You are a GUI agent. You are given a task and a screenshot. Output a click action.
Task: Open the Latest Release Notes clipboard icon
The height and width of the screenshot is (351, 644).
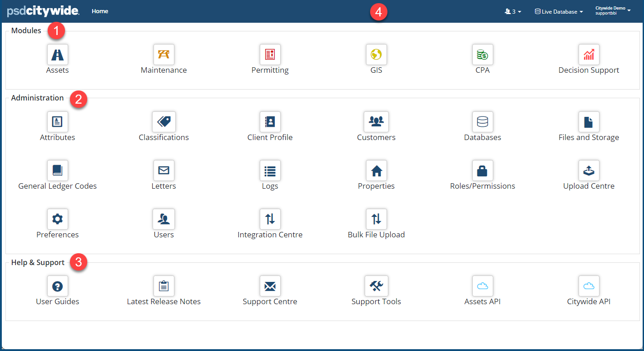tap(164, 286)
